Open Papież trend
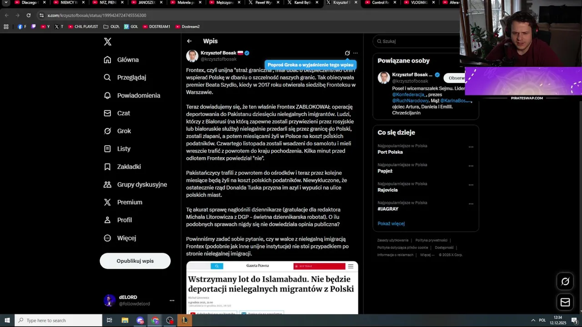 [385, 171]
